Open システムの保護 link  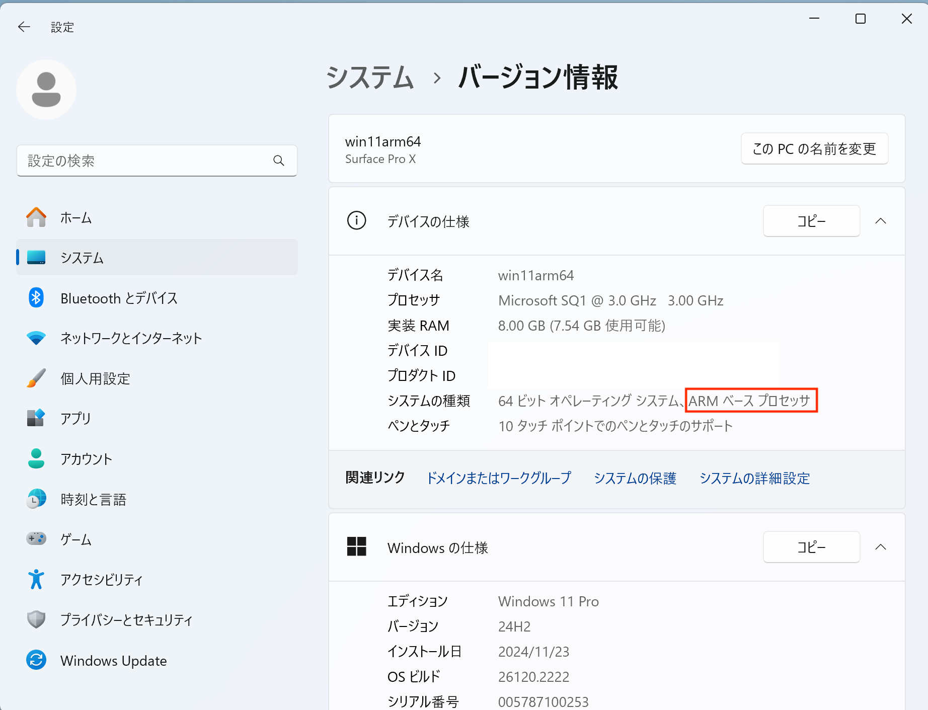[x=635, y=478]
